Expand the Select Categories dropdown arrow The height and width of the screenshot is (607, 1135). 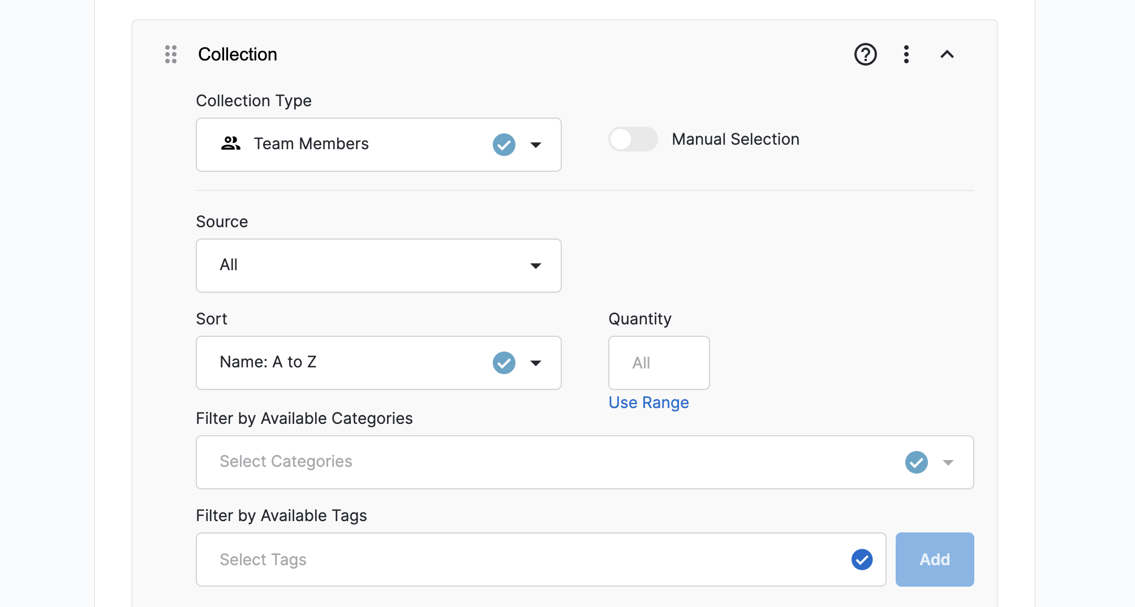pyautogui.click(x=948, y=462)
